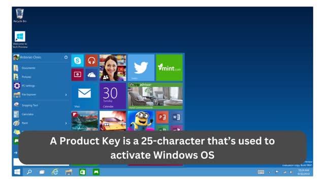The image size is (325, 183).
Task: Open the red Video tile
Action: tap(78, 75)
